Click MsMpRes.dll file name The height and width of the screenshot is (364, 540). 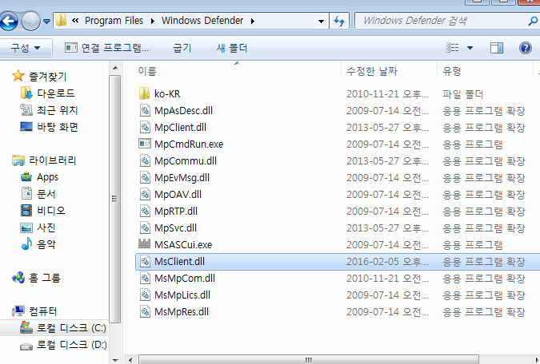182,312
